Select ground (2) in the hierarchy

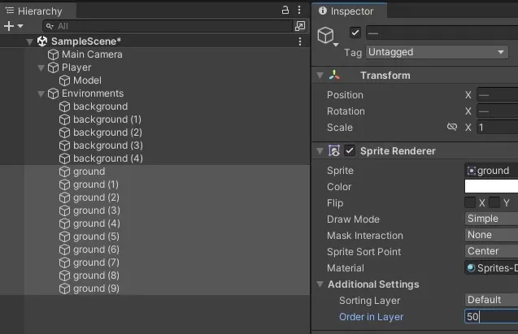96,197
